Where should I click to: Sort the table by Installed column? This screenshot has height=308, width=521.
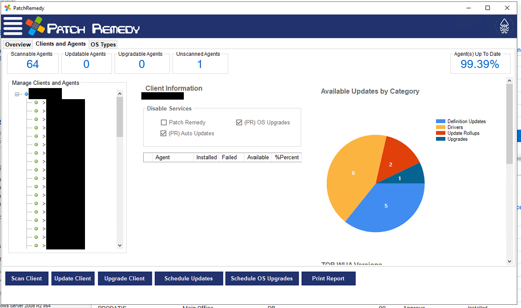tap(206, 158)
